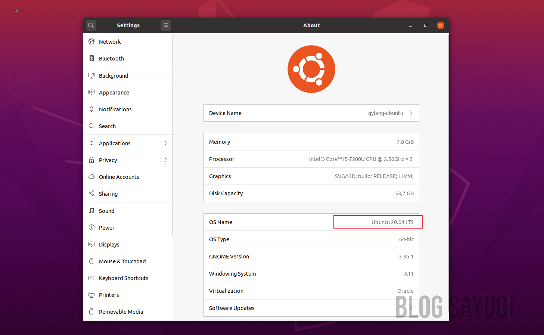The height and width of the screenshot is (335, 544).
Task: Click the Intel Core i5-7200U processor text
Action: [x=361, y=159]
